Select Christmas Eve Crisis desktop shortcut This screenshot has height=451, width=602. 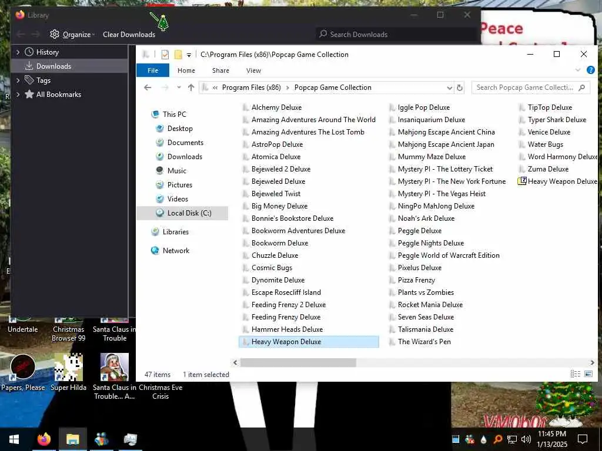click(160, 392)
